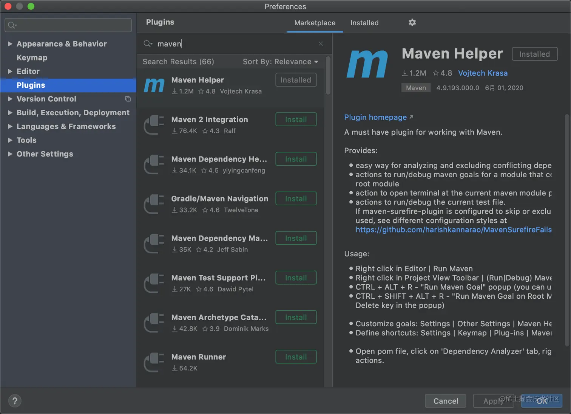The width and height of the screenshot is (571, 414).
Task: Expand the Other Settings node
Action: pos(10,154)
